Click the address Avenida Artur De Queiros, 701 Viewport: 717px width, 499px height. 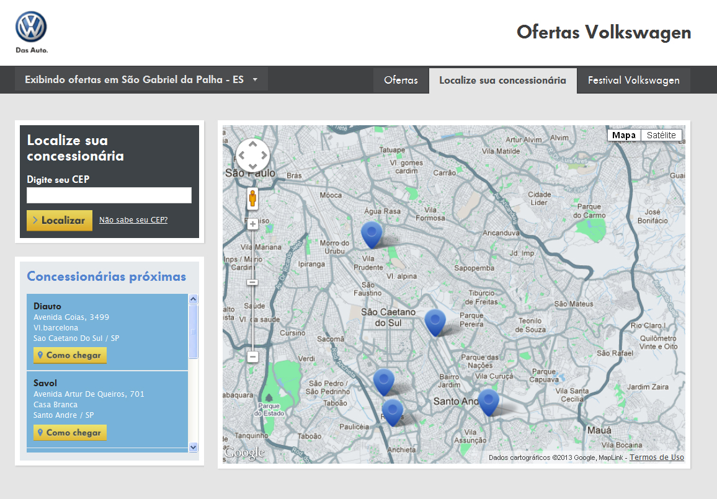click(x=89, y=394)
